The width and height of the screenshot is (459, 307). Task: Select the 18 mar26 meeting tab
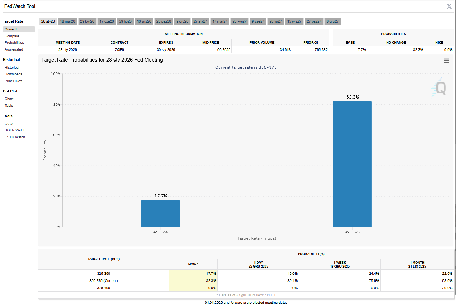[x=67, y=21]
